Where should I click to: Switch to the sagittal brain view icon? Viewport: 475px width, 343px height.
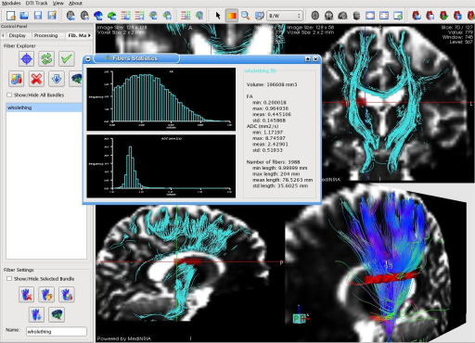click(x=342, y=15)
